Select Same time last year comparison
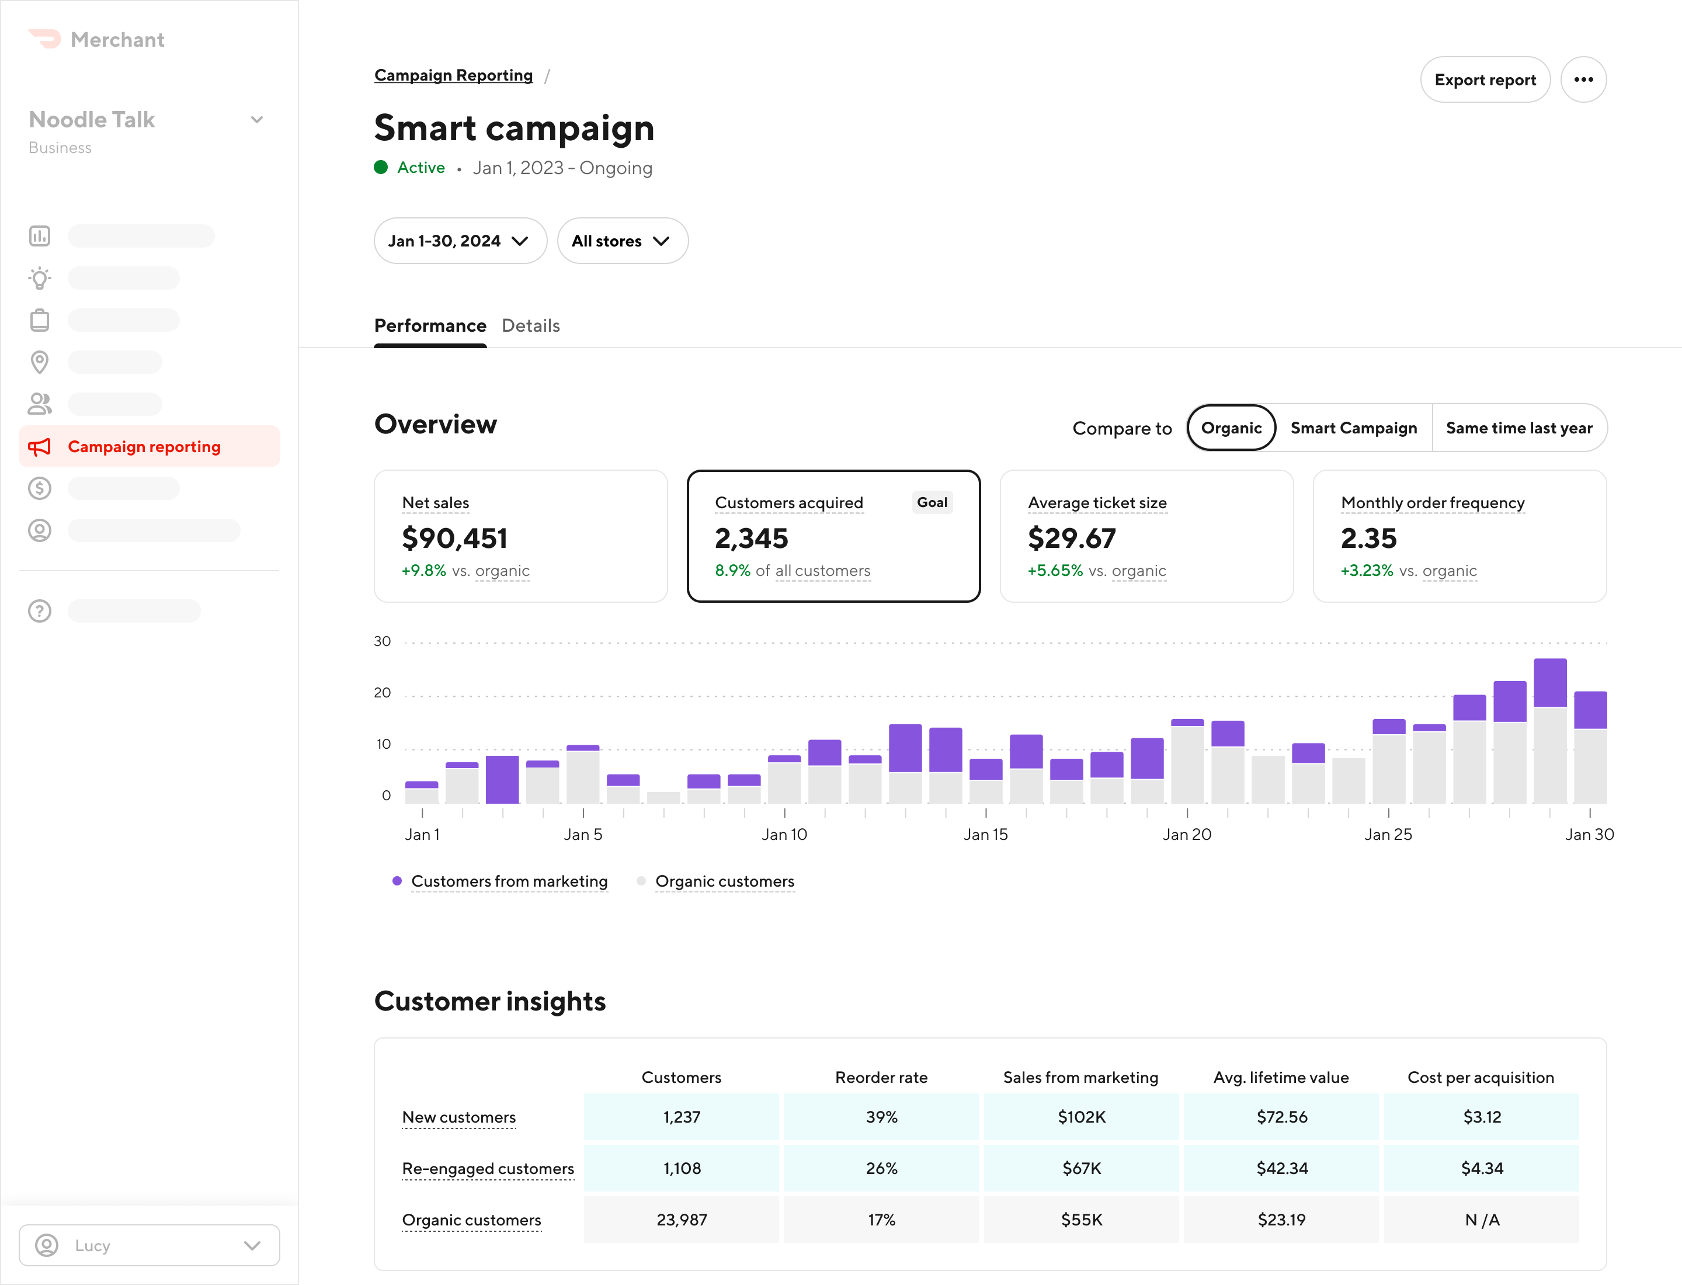 (x=1519, y=428)
